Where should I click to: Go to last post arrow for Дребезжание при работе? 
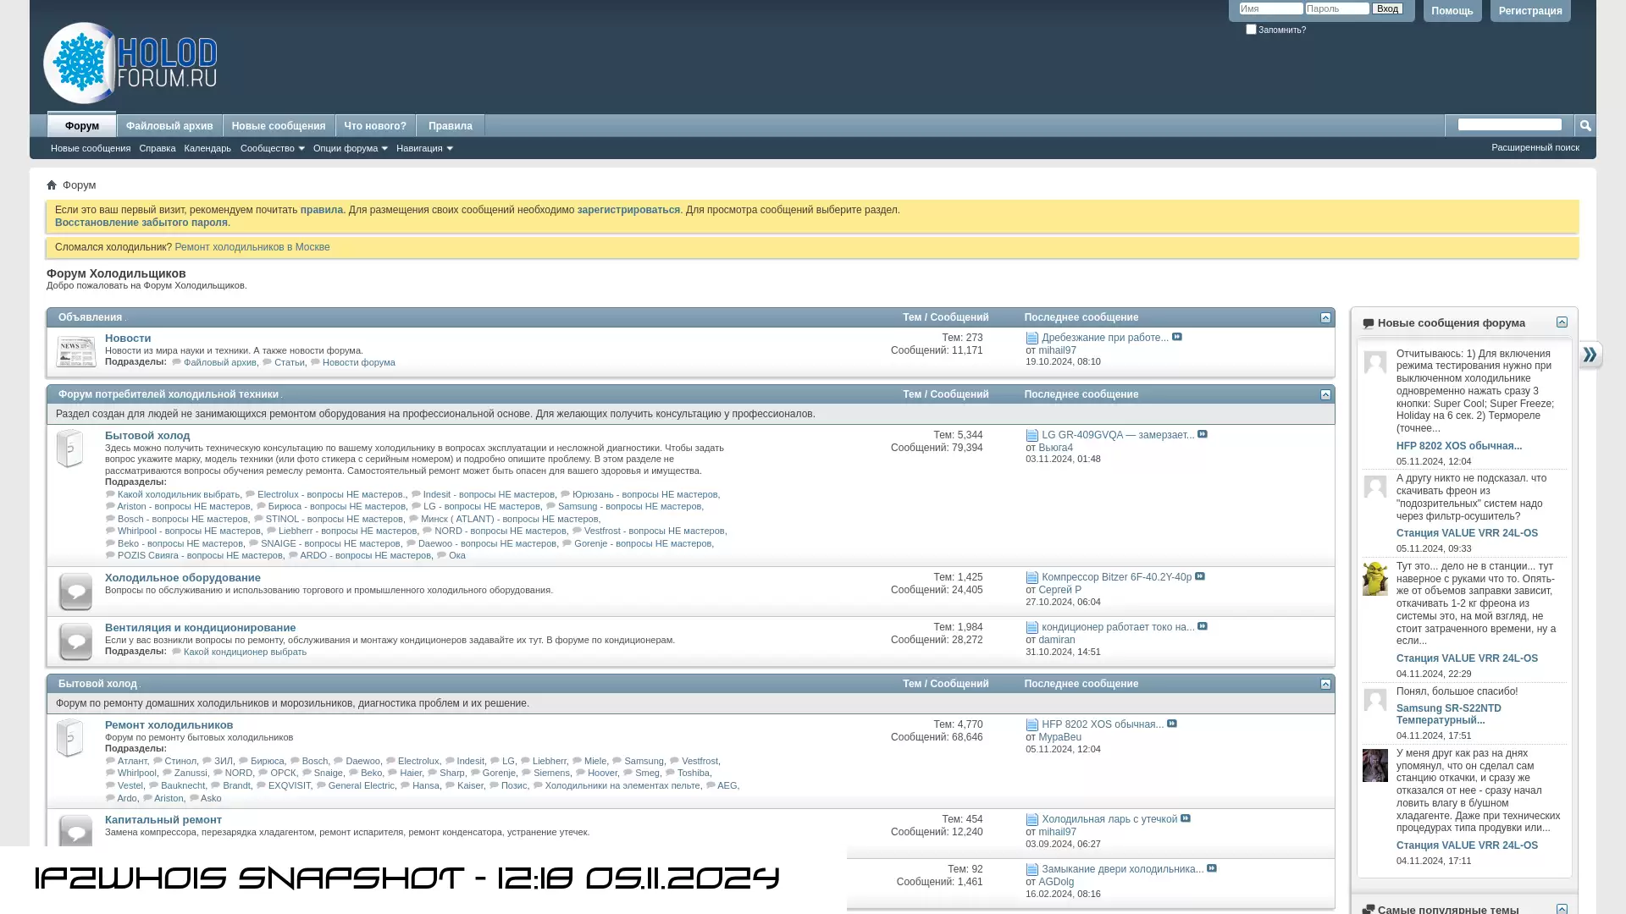pyautogui.click(x=1177, y=337)
